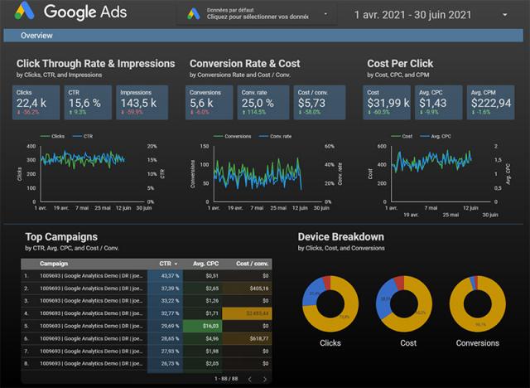Select campaign row 5 name
The image size is (530, 388).
coord(91,326)
